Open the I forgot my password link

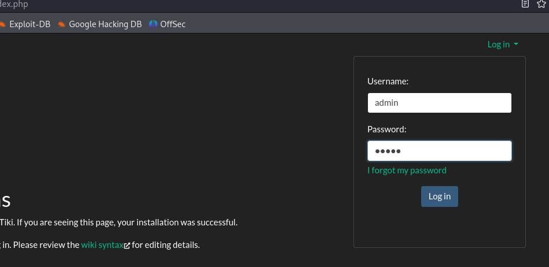(x=407, y=170)
